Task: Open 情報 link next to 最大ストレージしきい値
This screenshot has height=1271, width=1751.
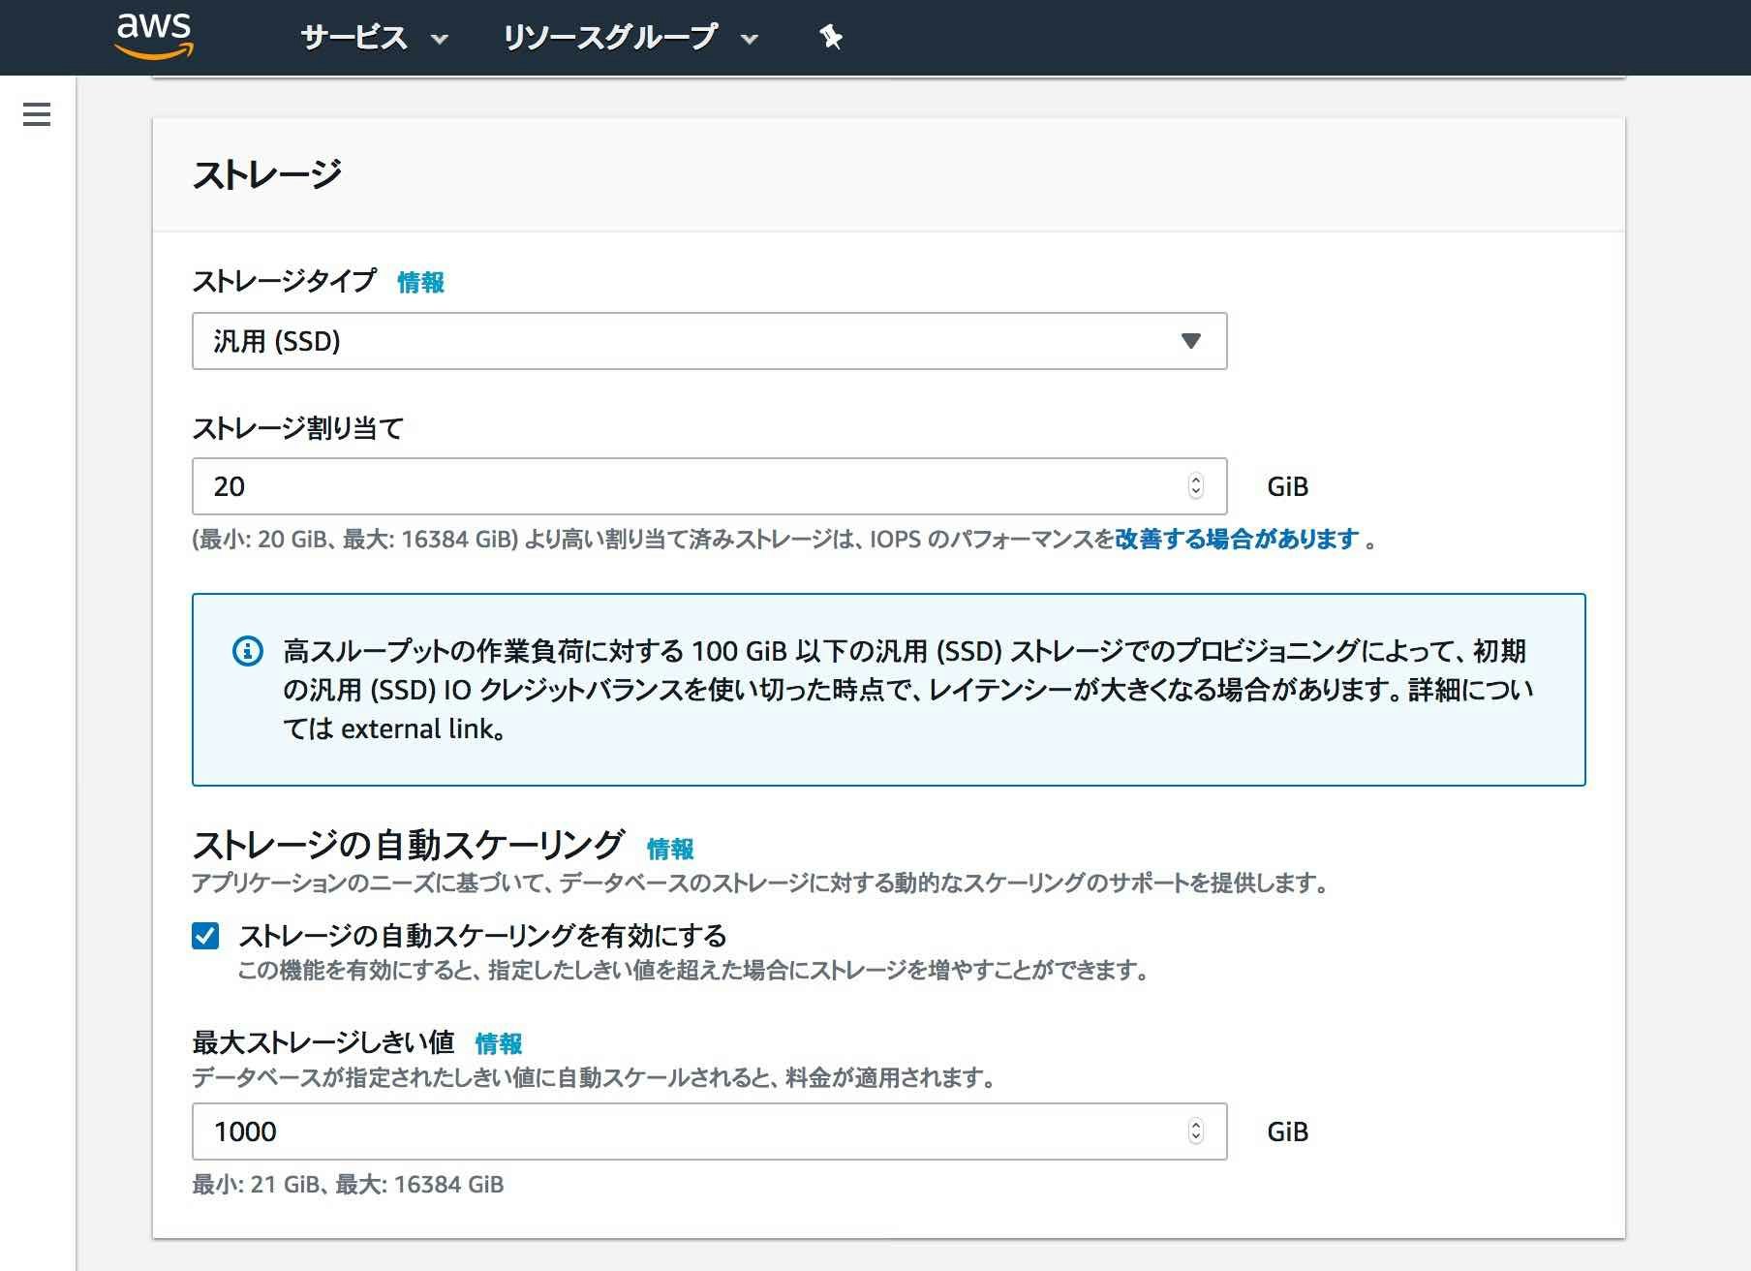Action: (499, 1044)
